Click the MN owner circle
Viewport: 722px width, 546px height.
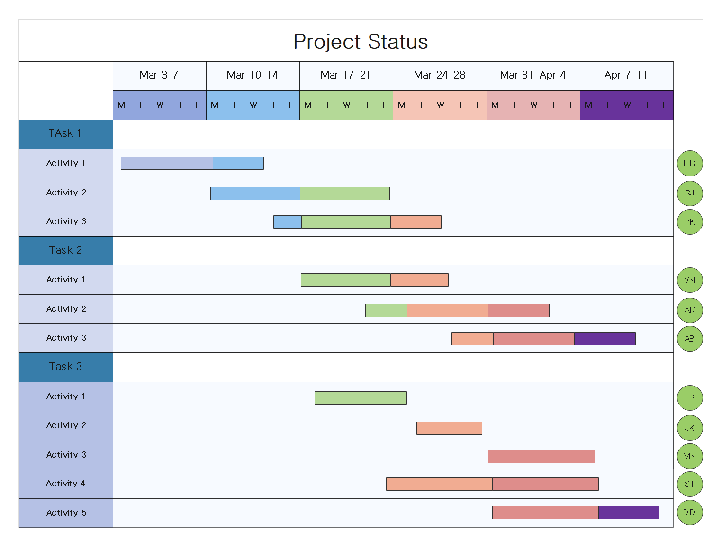(x=689, y=456)
